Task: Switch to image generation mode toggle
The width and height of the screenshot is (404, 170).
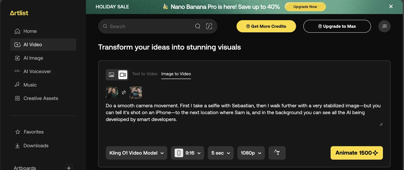Action: [111, 75]
